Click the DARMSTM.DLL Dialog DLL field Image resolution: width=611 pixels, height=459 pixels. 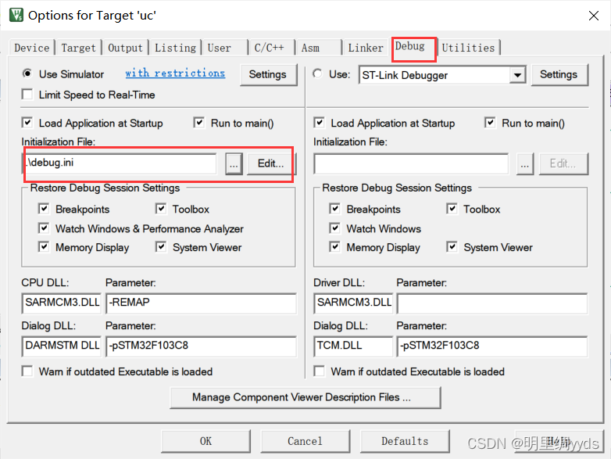click(62, 346)
